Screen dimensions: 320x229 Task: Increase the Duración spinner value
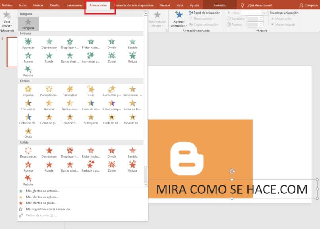(261, 17)
